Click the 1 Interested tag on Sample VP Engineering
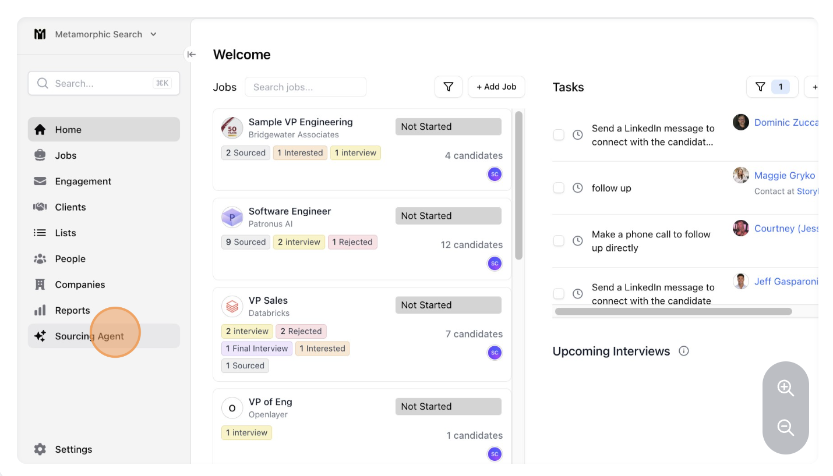Image resolution: width=833 pixels, height=476 pixels. point(300,152)
